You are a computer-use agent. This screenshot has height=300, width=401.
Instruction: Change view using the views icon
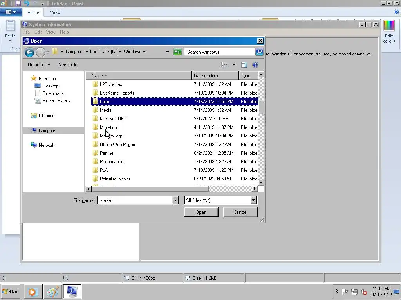(x=224, y=65)
